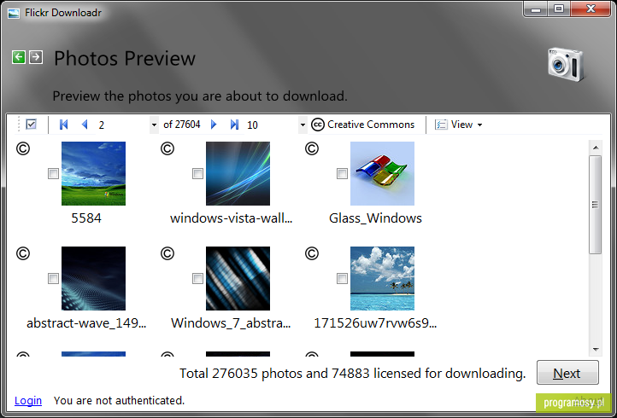617x418 pixels.
Task: Click the page number field showing 2
Action: point(122,125)
